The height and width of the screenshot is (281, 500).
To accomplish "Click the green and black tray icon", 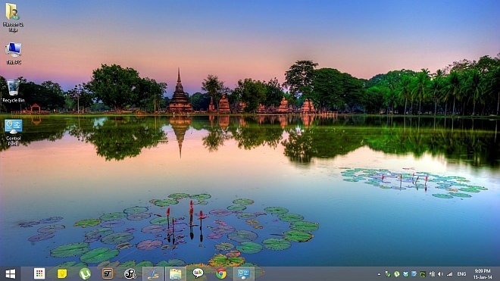I will tap(423, 274).
